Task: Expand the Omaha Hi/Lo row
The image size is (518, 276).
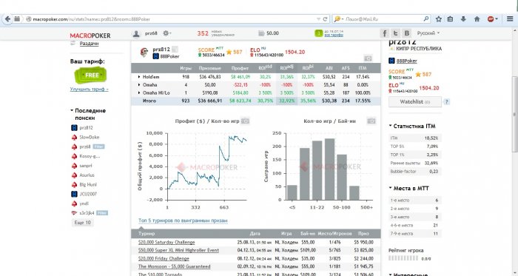Action: coord(139,92)
